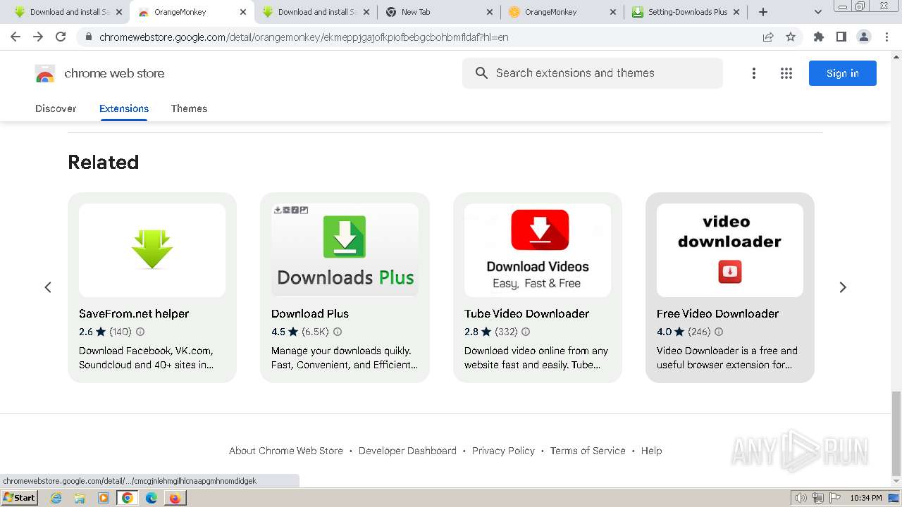Open a new browser tab
Image resolution: width=902 pixels, height=507 pixels.
coord(763,12)
